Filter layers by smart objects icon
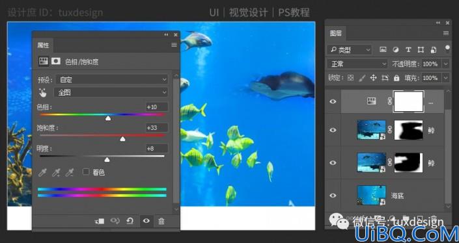459x243 pixels. click(434, 49)
